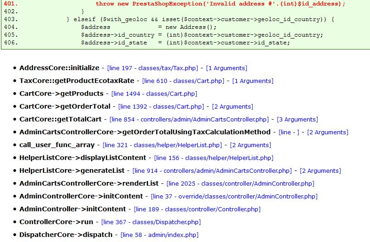
Task: Open the line 156 HelperList.php link
Action: 214,158
